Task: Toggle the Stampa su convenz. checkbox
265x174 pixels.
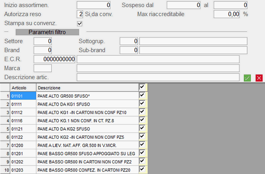Action: pos(79,23)
